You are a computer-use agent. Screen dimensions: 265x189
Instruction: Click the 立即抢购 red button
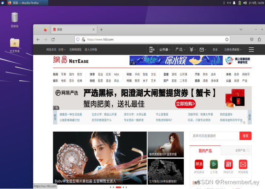click(186, 104)
